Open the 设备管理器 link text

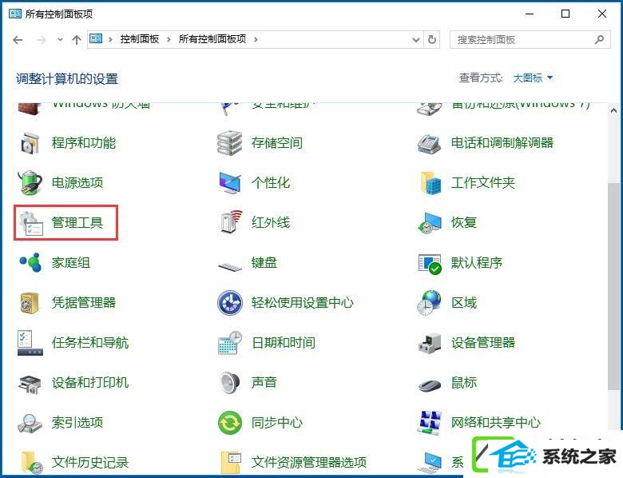(x=483, y=342)
